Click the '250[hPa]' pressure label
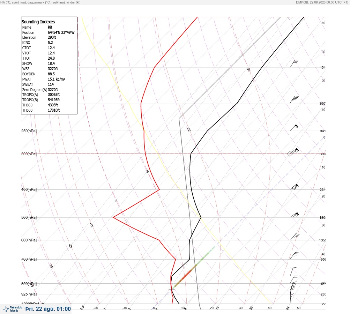This screenshot has height=314, width=350. (29, 131)
